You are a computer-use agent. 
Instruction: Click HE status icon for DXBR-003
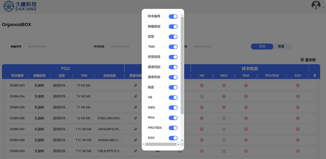coord(202,85)
